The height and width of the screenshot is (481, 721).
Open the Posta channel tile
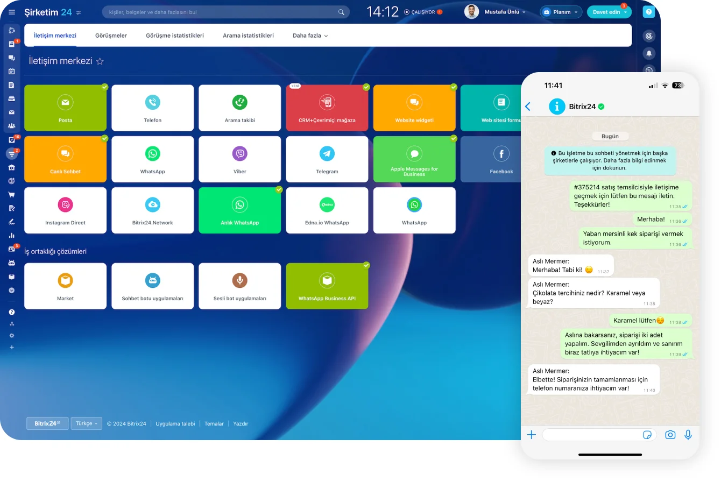tap(66, 108)
